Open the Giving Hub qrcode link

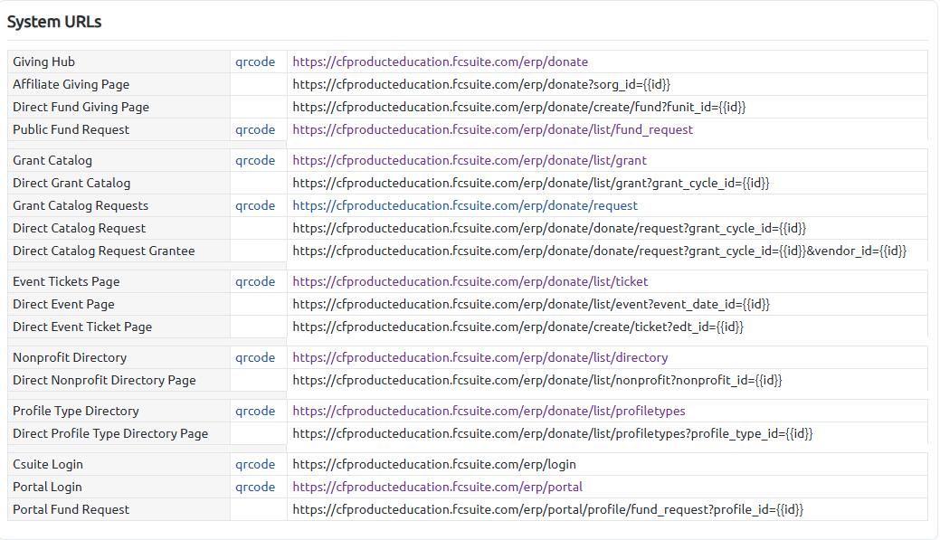[255, 62]
